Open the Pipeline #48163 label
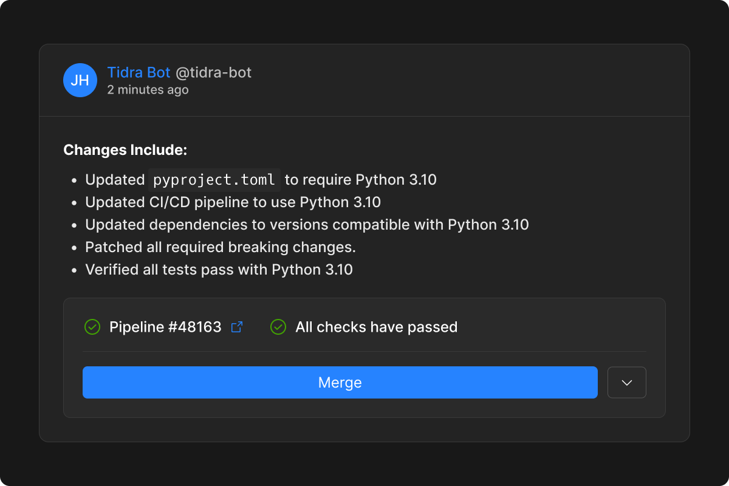This screenshot has height=486, width=729. click(165, 327)
